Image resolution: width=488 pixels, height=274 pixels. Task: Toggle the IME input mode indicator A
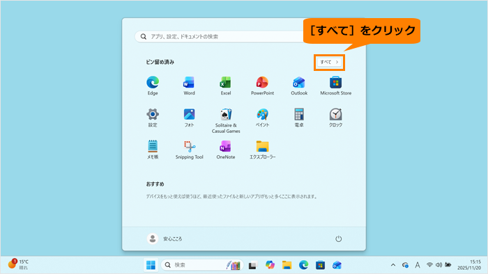[418, 265]
